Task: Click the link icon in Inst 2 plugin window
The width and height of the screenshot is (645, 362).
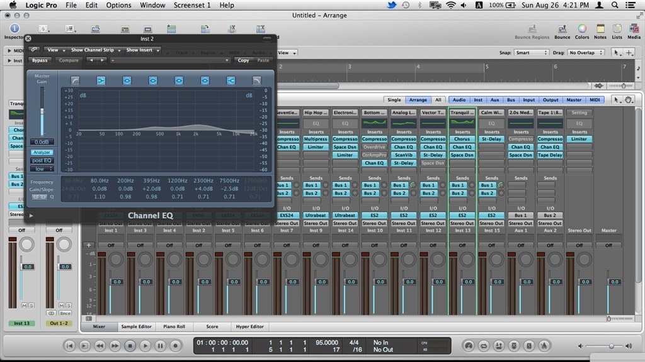Action: pyautogui.click(x=34, y=50)
